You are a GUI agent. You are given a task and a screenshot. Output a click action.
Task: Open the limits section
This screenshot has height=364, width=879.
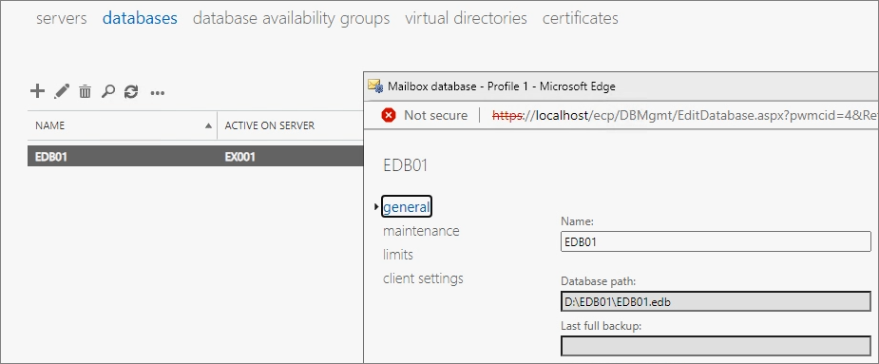point(398,255)
